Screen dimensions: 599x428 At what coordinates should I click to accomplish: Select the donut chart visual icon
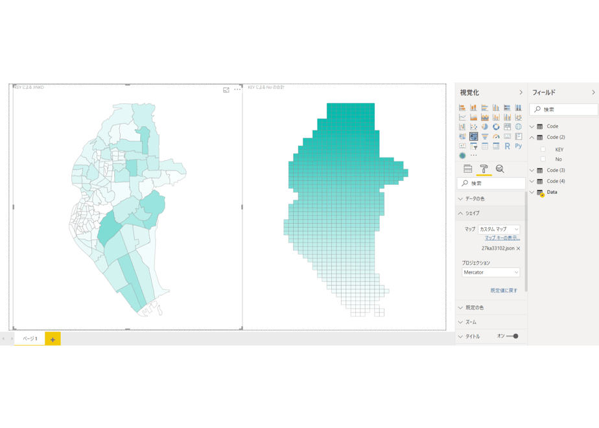pos(496,127)
